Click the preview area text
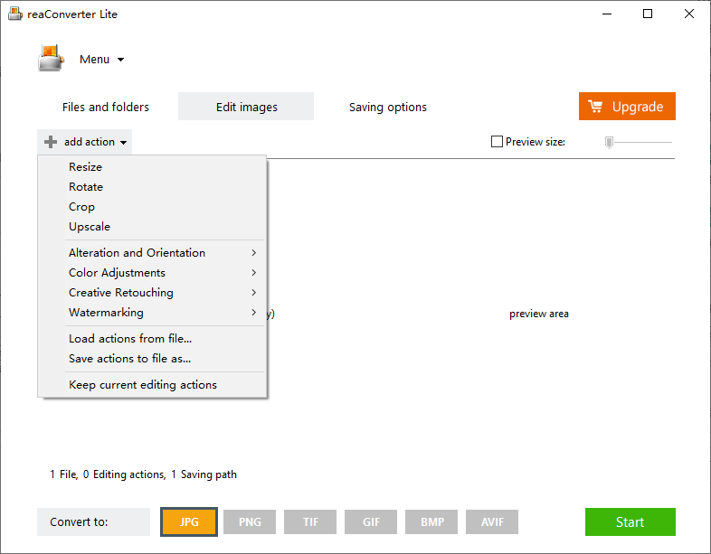 (539, 314)
